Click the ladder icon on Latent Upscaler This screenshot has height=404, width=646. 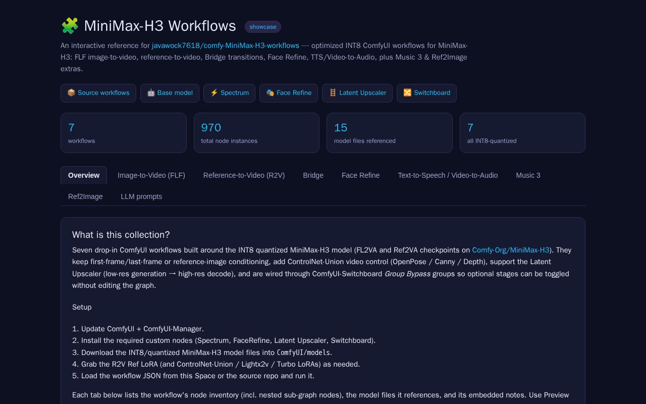(333, 93)
